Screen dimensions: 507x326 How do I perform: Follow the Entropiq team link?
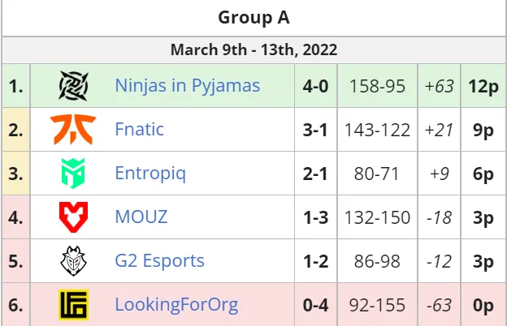150,174
